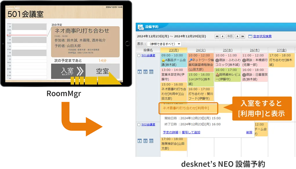Go to next day with single-right arrow
Viewport: 296px width, 169px height.
click(237, 36)
